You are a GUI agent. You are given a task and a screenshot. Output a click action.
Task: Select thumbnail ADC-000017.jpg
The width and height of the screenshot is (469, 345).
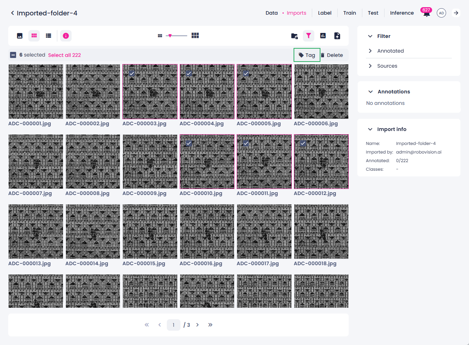[264, 232]
